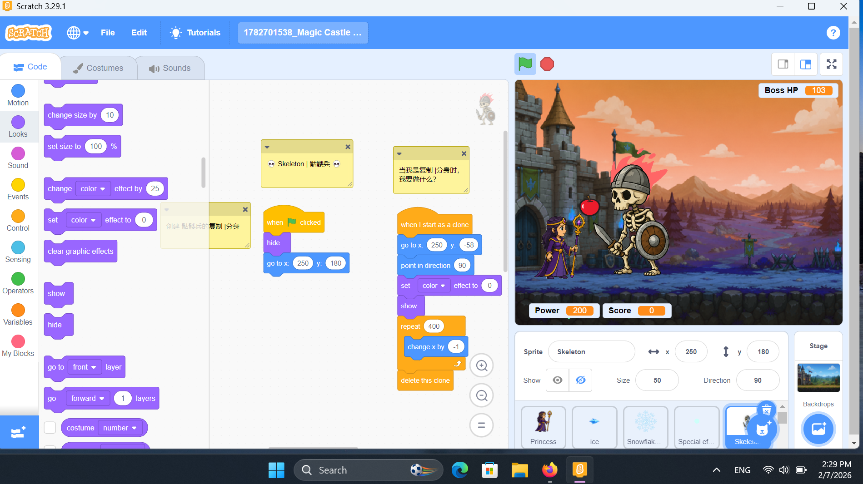Collapse the clone question comment
The image size is (863, 484).
[399, 153]
